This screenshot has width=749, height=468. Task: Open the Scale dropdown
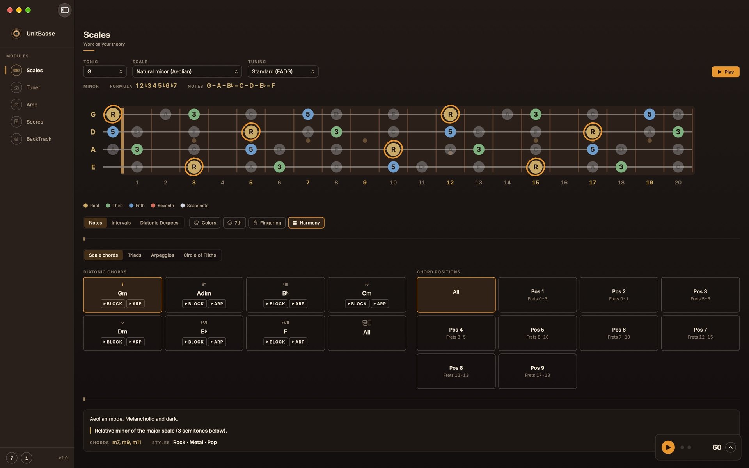click(187, 71)
